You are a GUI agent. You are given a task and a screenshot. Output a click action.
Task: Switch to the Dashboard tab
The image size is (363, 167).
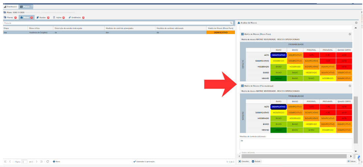[10, 7]
